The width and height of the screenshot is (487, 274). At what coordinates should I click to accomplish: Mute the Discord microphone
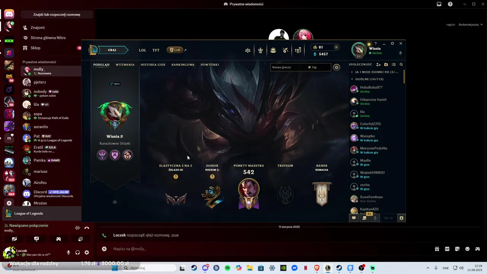click(68, 252)
